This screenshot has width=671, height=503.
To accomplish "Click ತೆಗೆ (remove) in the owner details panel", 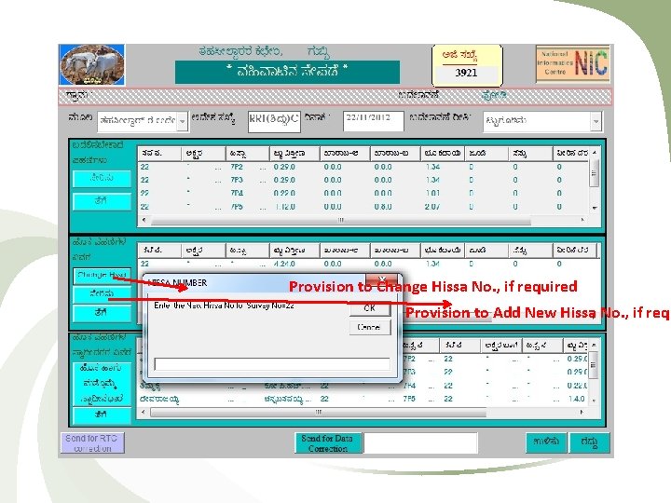I will coord(102,415).
